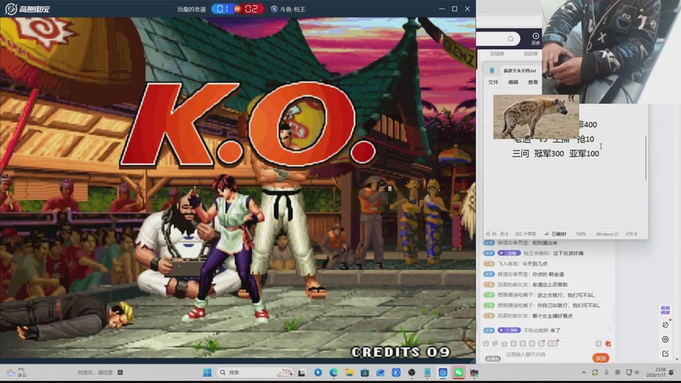The height and width of the screenshot is (383, 681).
Task: Open the 历史 history clock icon
Action: 535,38
